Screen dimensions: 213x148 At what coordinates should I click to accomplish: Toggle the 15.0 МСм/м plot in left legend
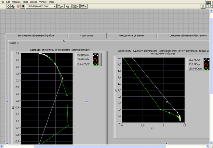83,55
